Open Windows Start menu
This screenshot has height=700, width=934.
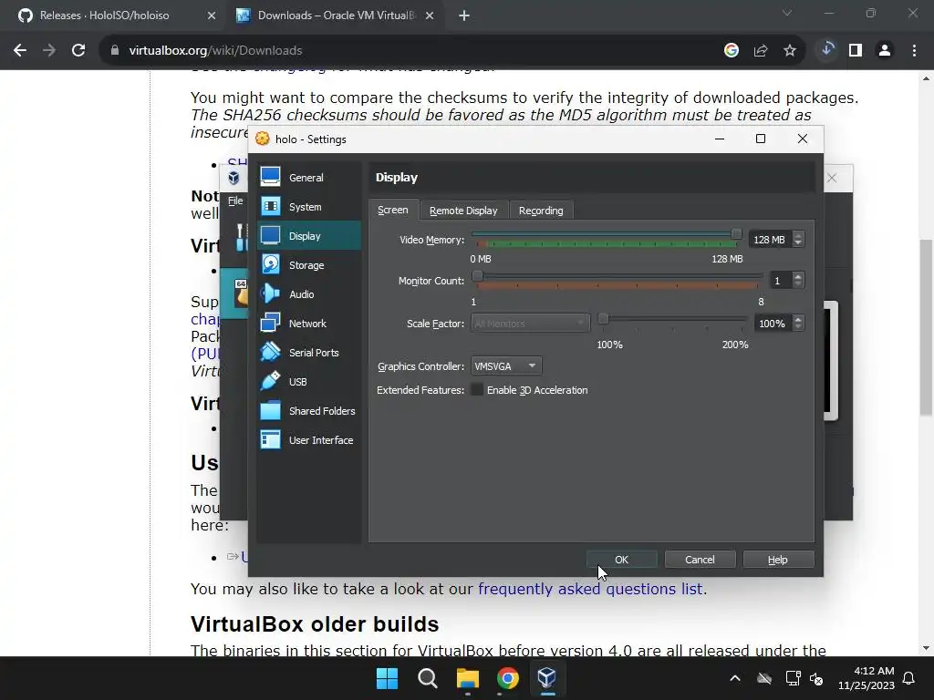[x=387, y=678]
